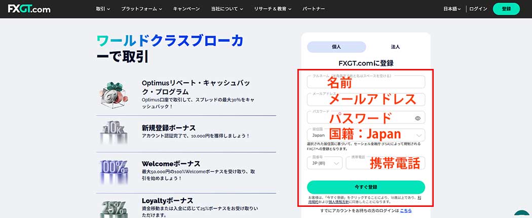Click the 10k new registration bonus icon
This screenshot has width=532, height=218.
tap(113, 132)
